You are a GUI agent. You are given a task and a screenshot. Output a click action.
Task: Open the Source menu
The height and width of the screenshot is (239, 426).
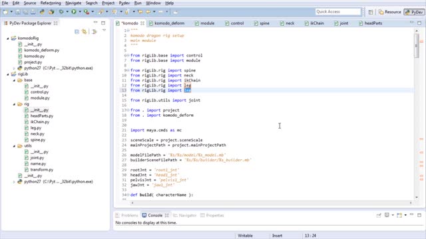click(30, 3)
